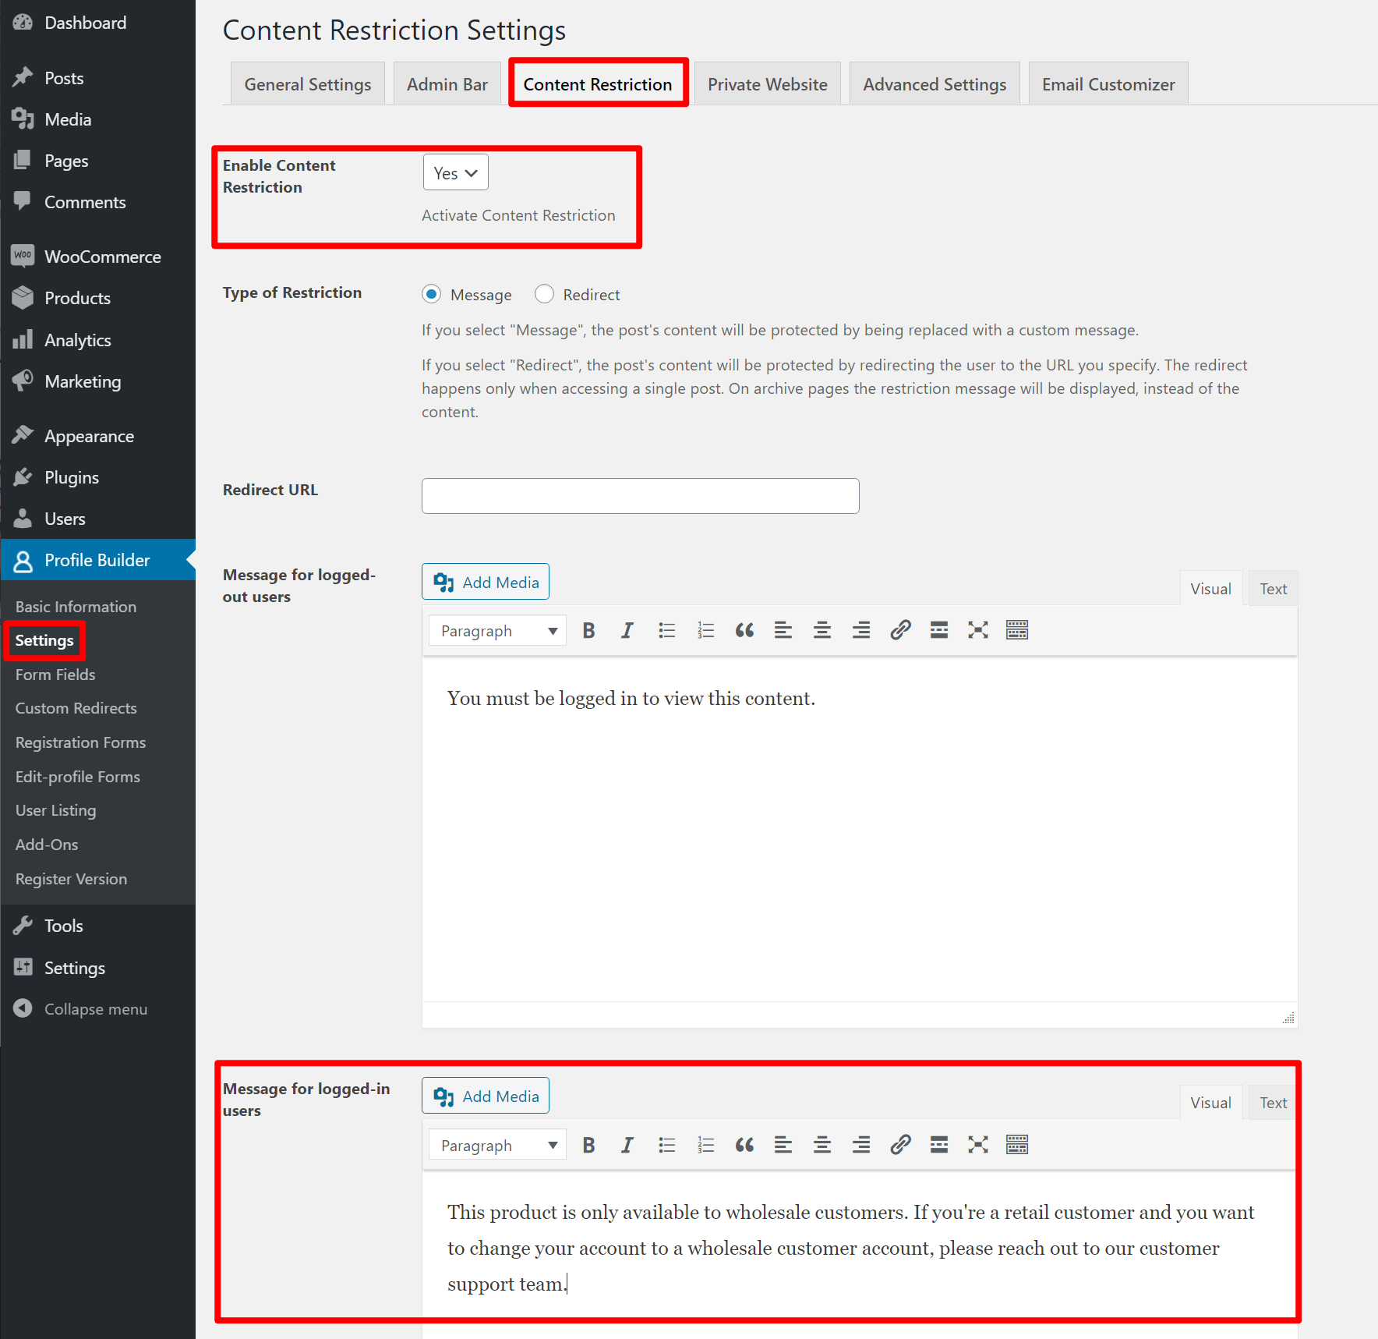Image resolution: width=1378 pixels, height=1339 pixels.
Task: Collapse the admin menu
Action: [x=97, y=1009]
